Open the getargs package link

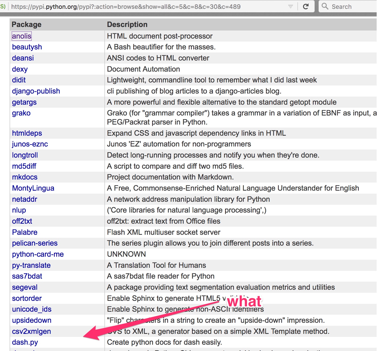point(24,102)
